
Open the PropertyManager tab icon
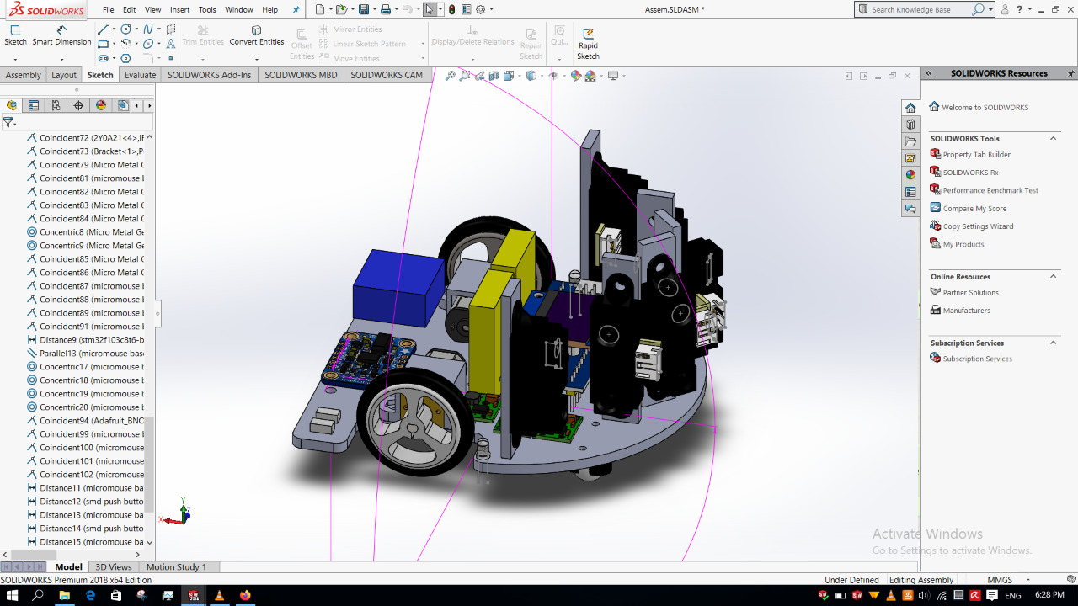coord(34,105)
